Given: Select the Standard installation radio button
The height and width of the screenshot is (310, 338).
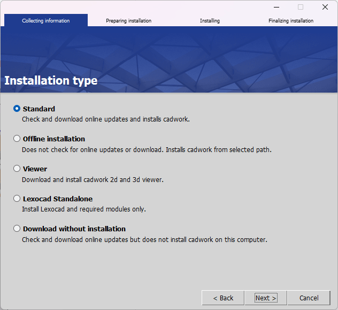Looking at the screenshot, I should [x=17, y=109].
